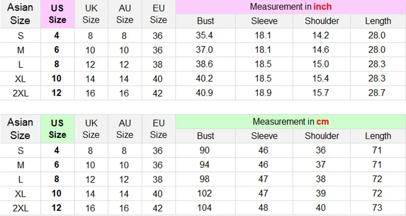Click the pink US Size header cell
This screenshot has width=406, height=216.
tap(57, 14)
